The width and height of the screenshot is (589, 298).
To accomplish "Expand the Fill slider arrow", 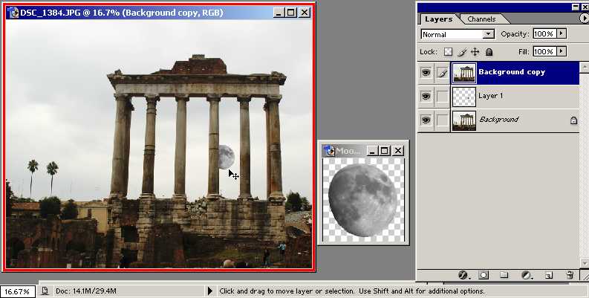I will [x=561, y=52].
